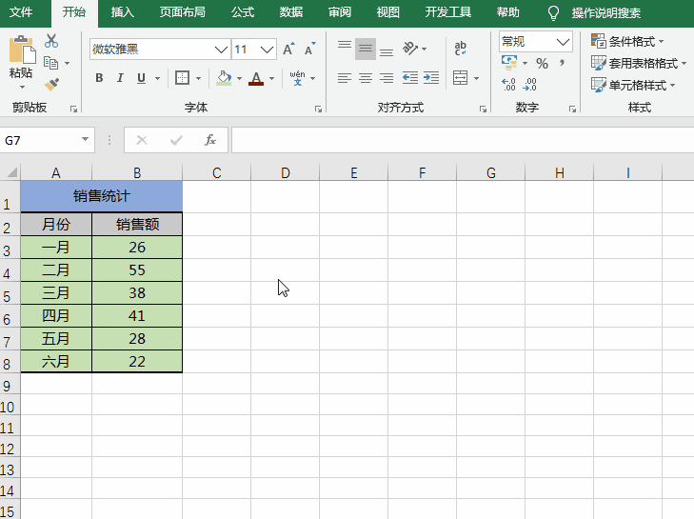The height and width of the screenshot is (519, 694).
Task: Click the wén phonetic guide icon
Action: 297,78
